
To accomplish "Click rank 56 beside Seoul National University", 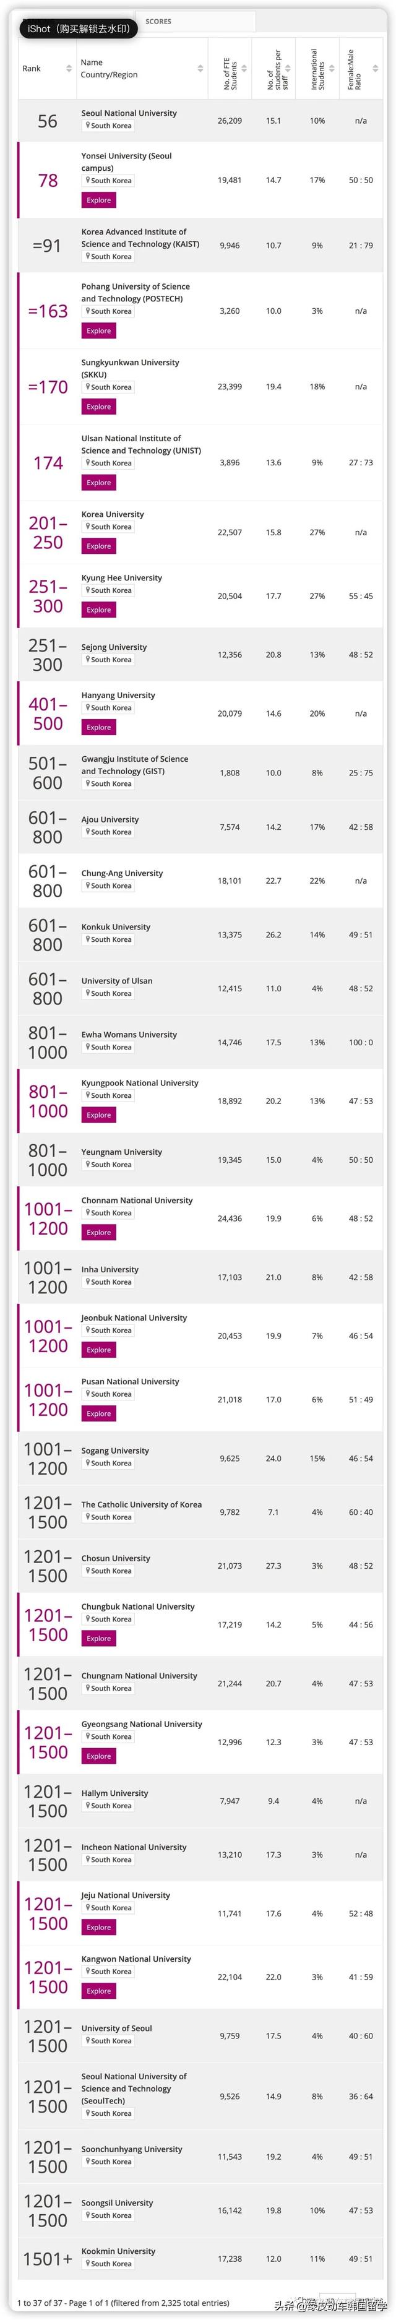I will point(47,120).
